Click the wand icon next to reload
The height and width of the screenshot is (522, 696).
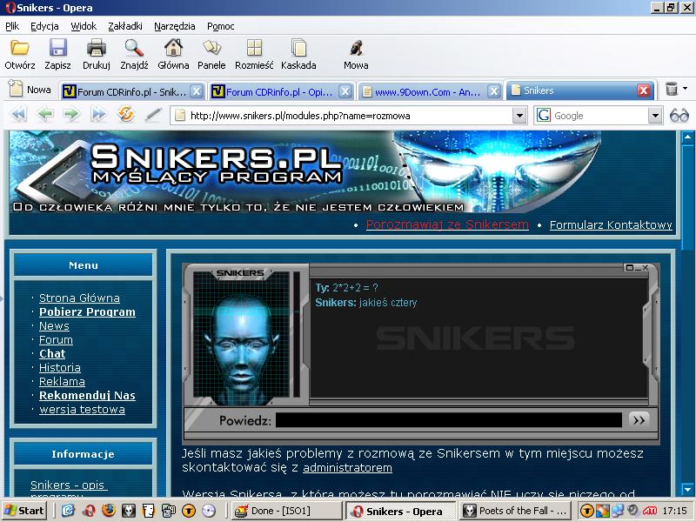153,115
